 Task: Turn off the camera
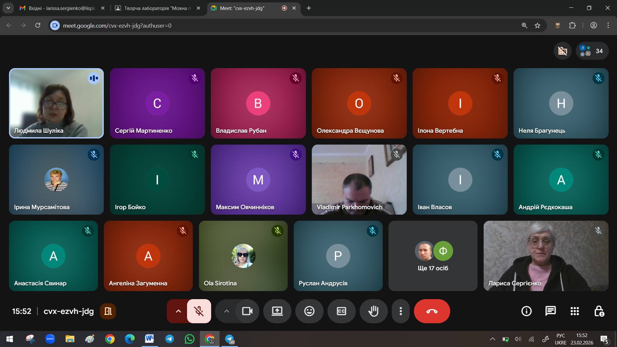click(x=247, y=311)
